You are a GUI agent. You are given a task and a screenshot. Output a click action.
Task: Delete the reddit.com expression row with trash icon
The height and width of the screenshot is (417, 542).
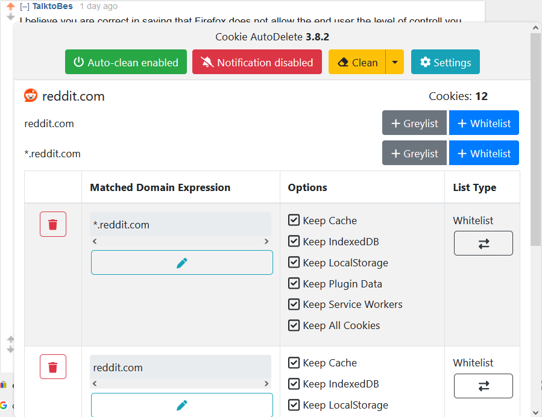coord(53,367)
